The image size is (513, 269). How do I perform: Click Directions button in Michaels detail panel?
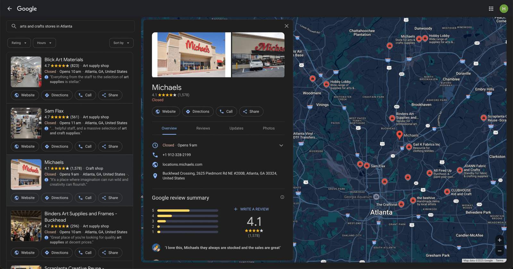click(x=198, y=111)
